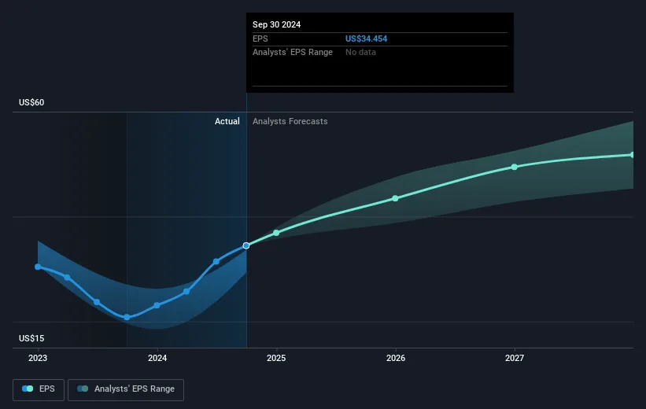Click the EPS data point at 2024
Screen dimensions: 646x409
[x=157, y=304]
